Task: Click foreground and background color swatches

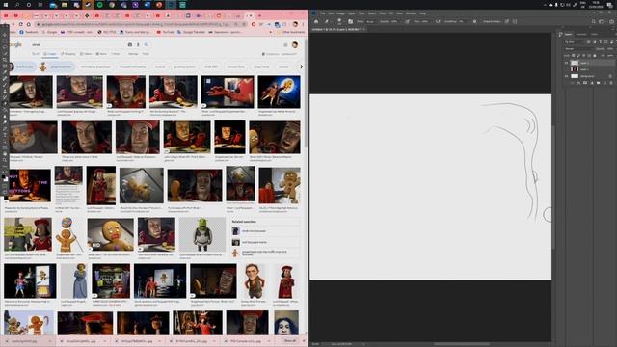Action: (x=5, y=177)
